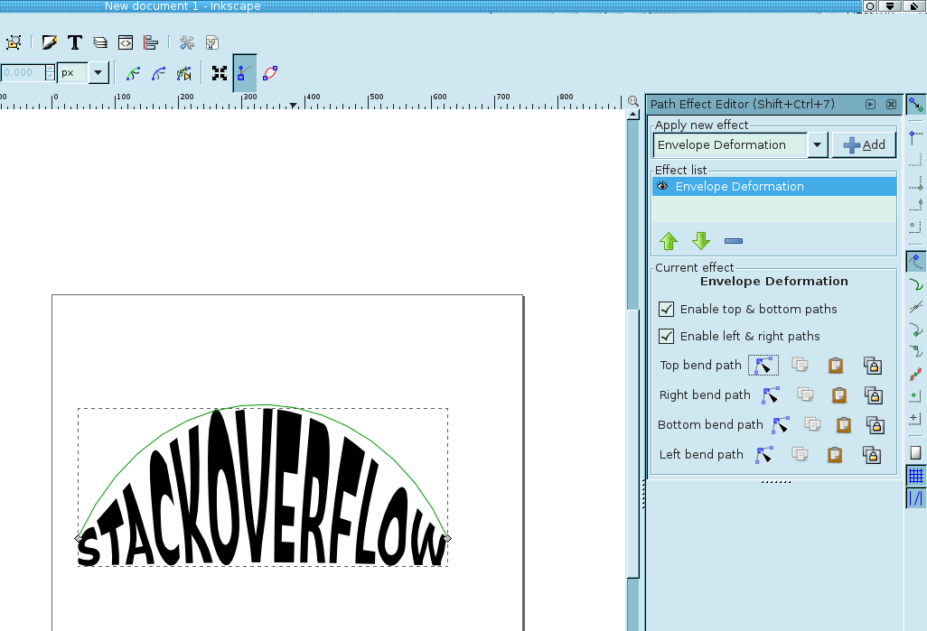Open the Text and Font dialog icon
Screen dimensions: 927x631
click(74, 42)
